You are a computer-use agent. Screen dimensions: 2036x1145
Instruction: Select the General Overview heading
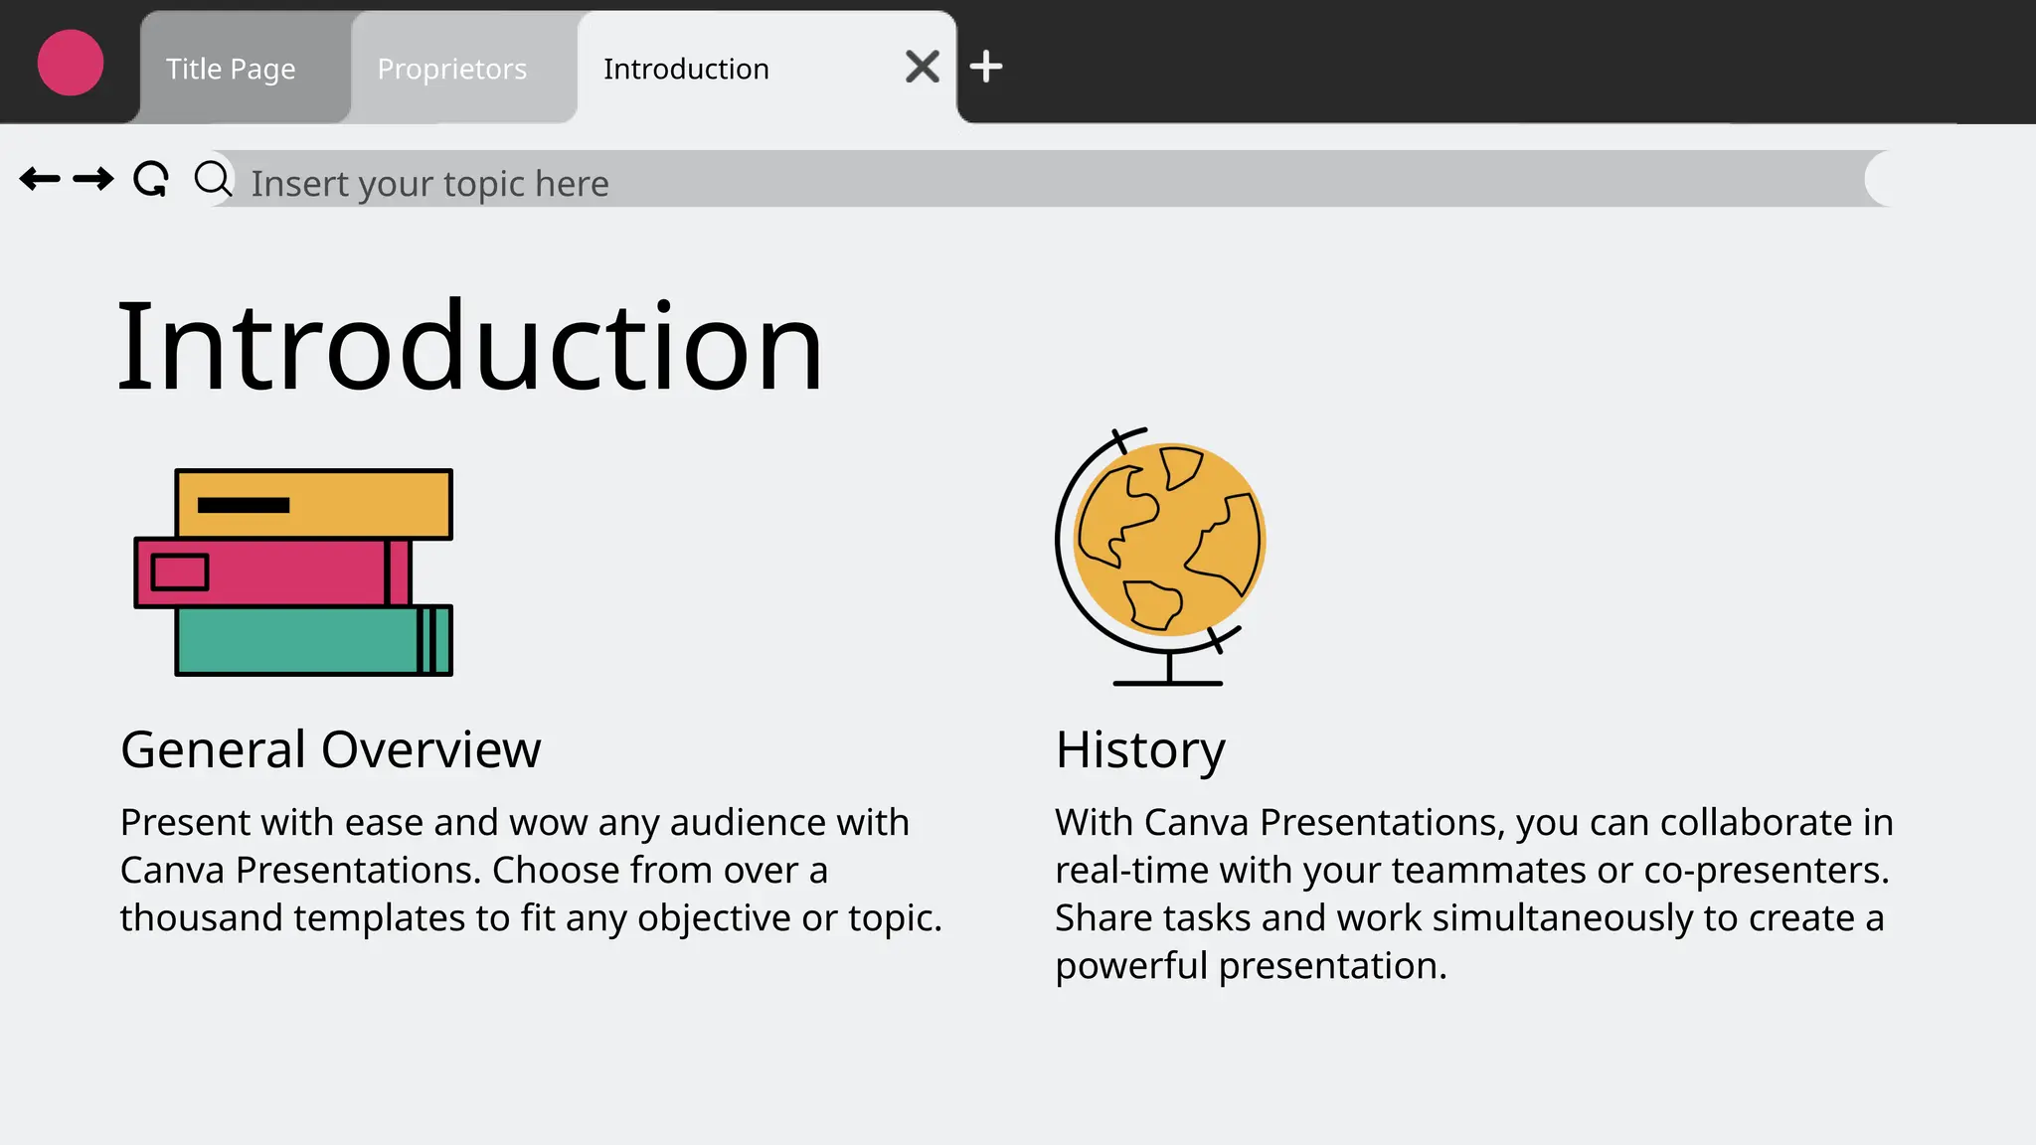click(330, 749)
